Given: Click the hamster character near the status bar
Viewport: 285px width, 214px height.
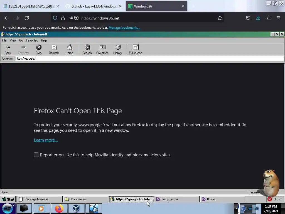Looking at the screenshot, I should (271, 183).
